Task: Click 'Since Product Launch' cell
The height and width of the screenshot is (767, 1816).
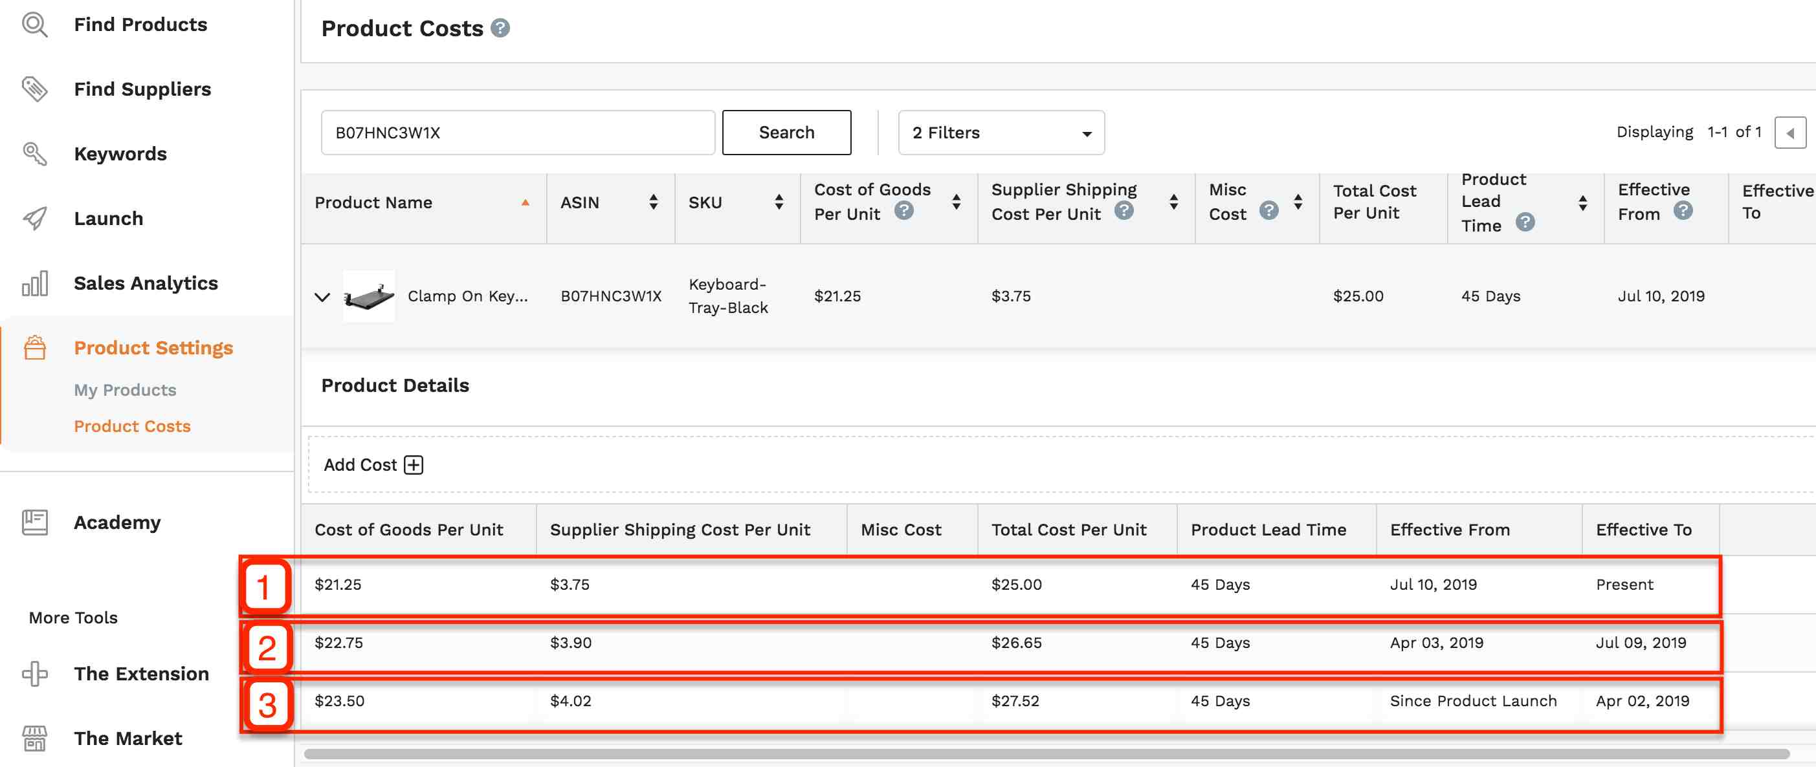Action: pos(1473,702)
